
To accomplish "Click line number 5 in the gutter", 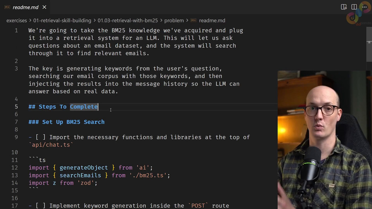I will click(x=16, y=107).
